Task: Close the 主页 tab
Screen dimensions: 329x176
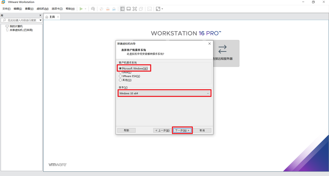Action: [58, 17]
